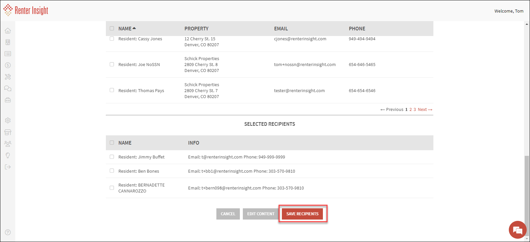This screenshot has height=242, width=530.
Task: Click Resident: BERNADETTE CANNAROZZO name
Action: tap(142, 188)
